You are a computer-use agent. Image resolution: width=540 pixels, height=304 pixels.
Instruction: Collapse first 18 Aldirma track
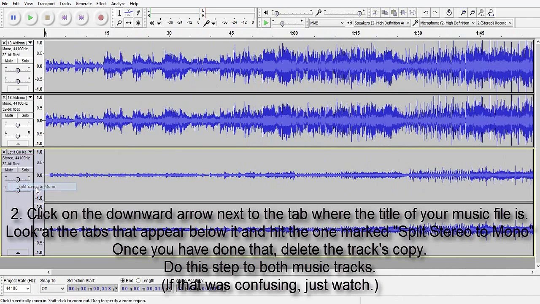click(18, 89)
